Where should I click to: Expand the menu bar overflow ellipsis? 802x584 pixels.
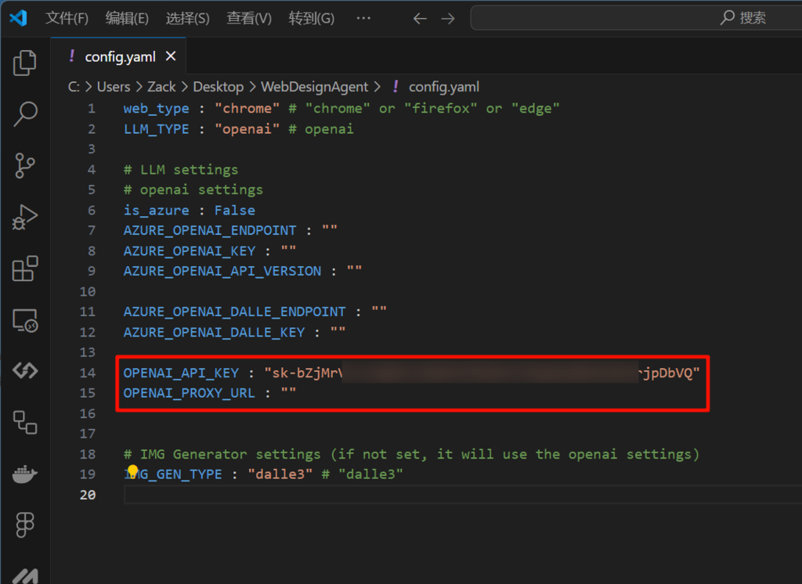363,18
